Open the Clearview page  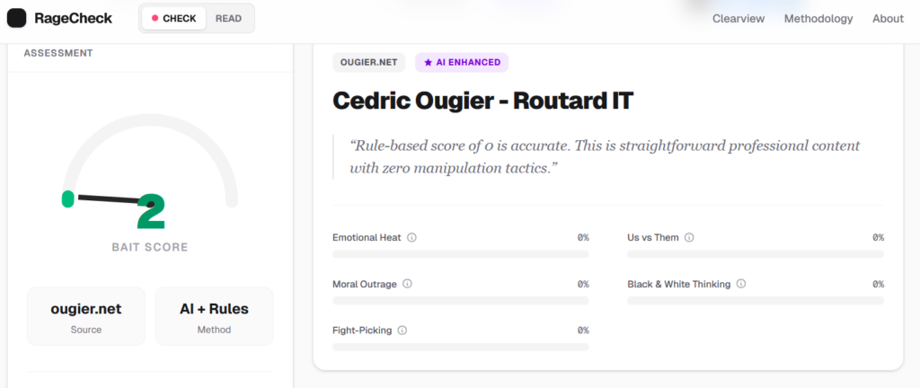(x=739, y=19)
